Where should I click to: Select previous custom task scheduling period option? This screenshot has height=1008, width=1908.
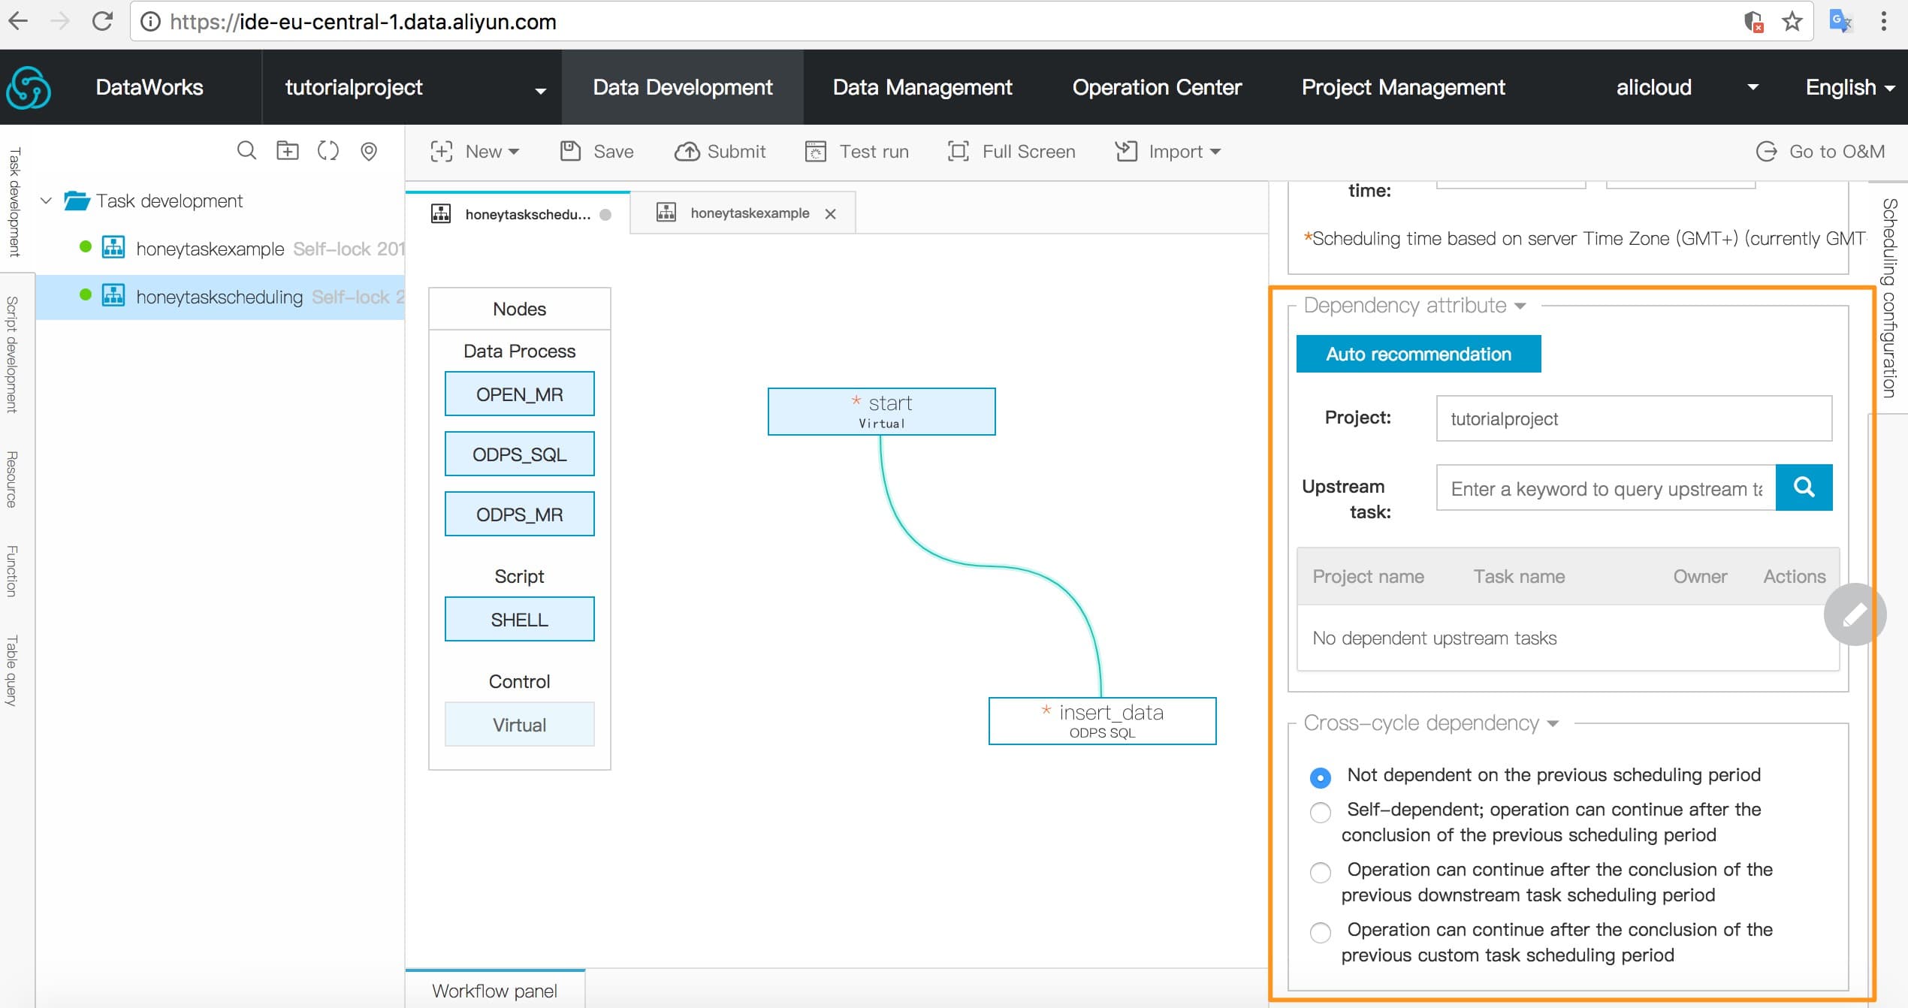click(1320, 932)
